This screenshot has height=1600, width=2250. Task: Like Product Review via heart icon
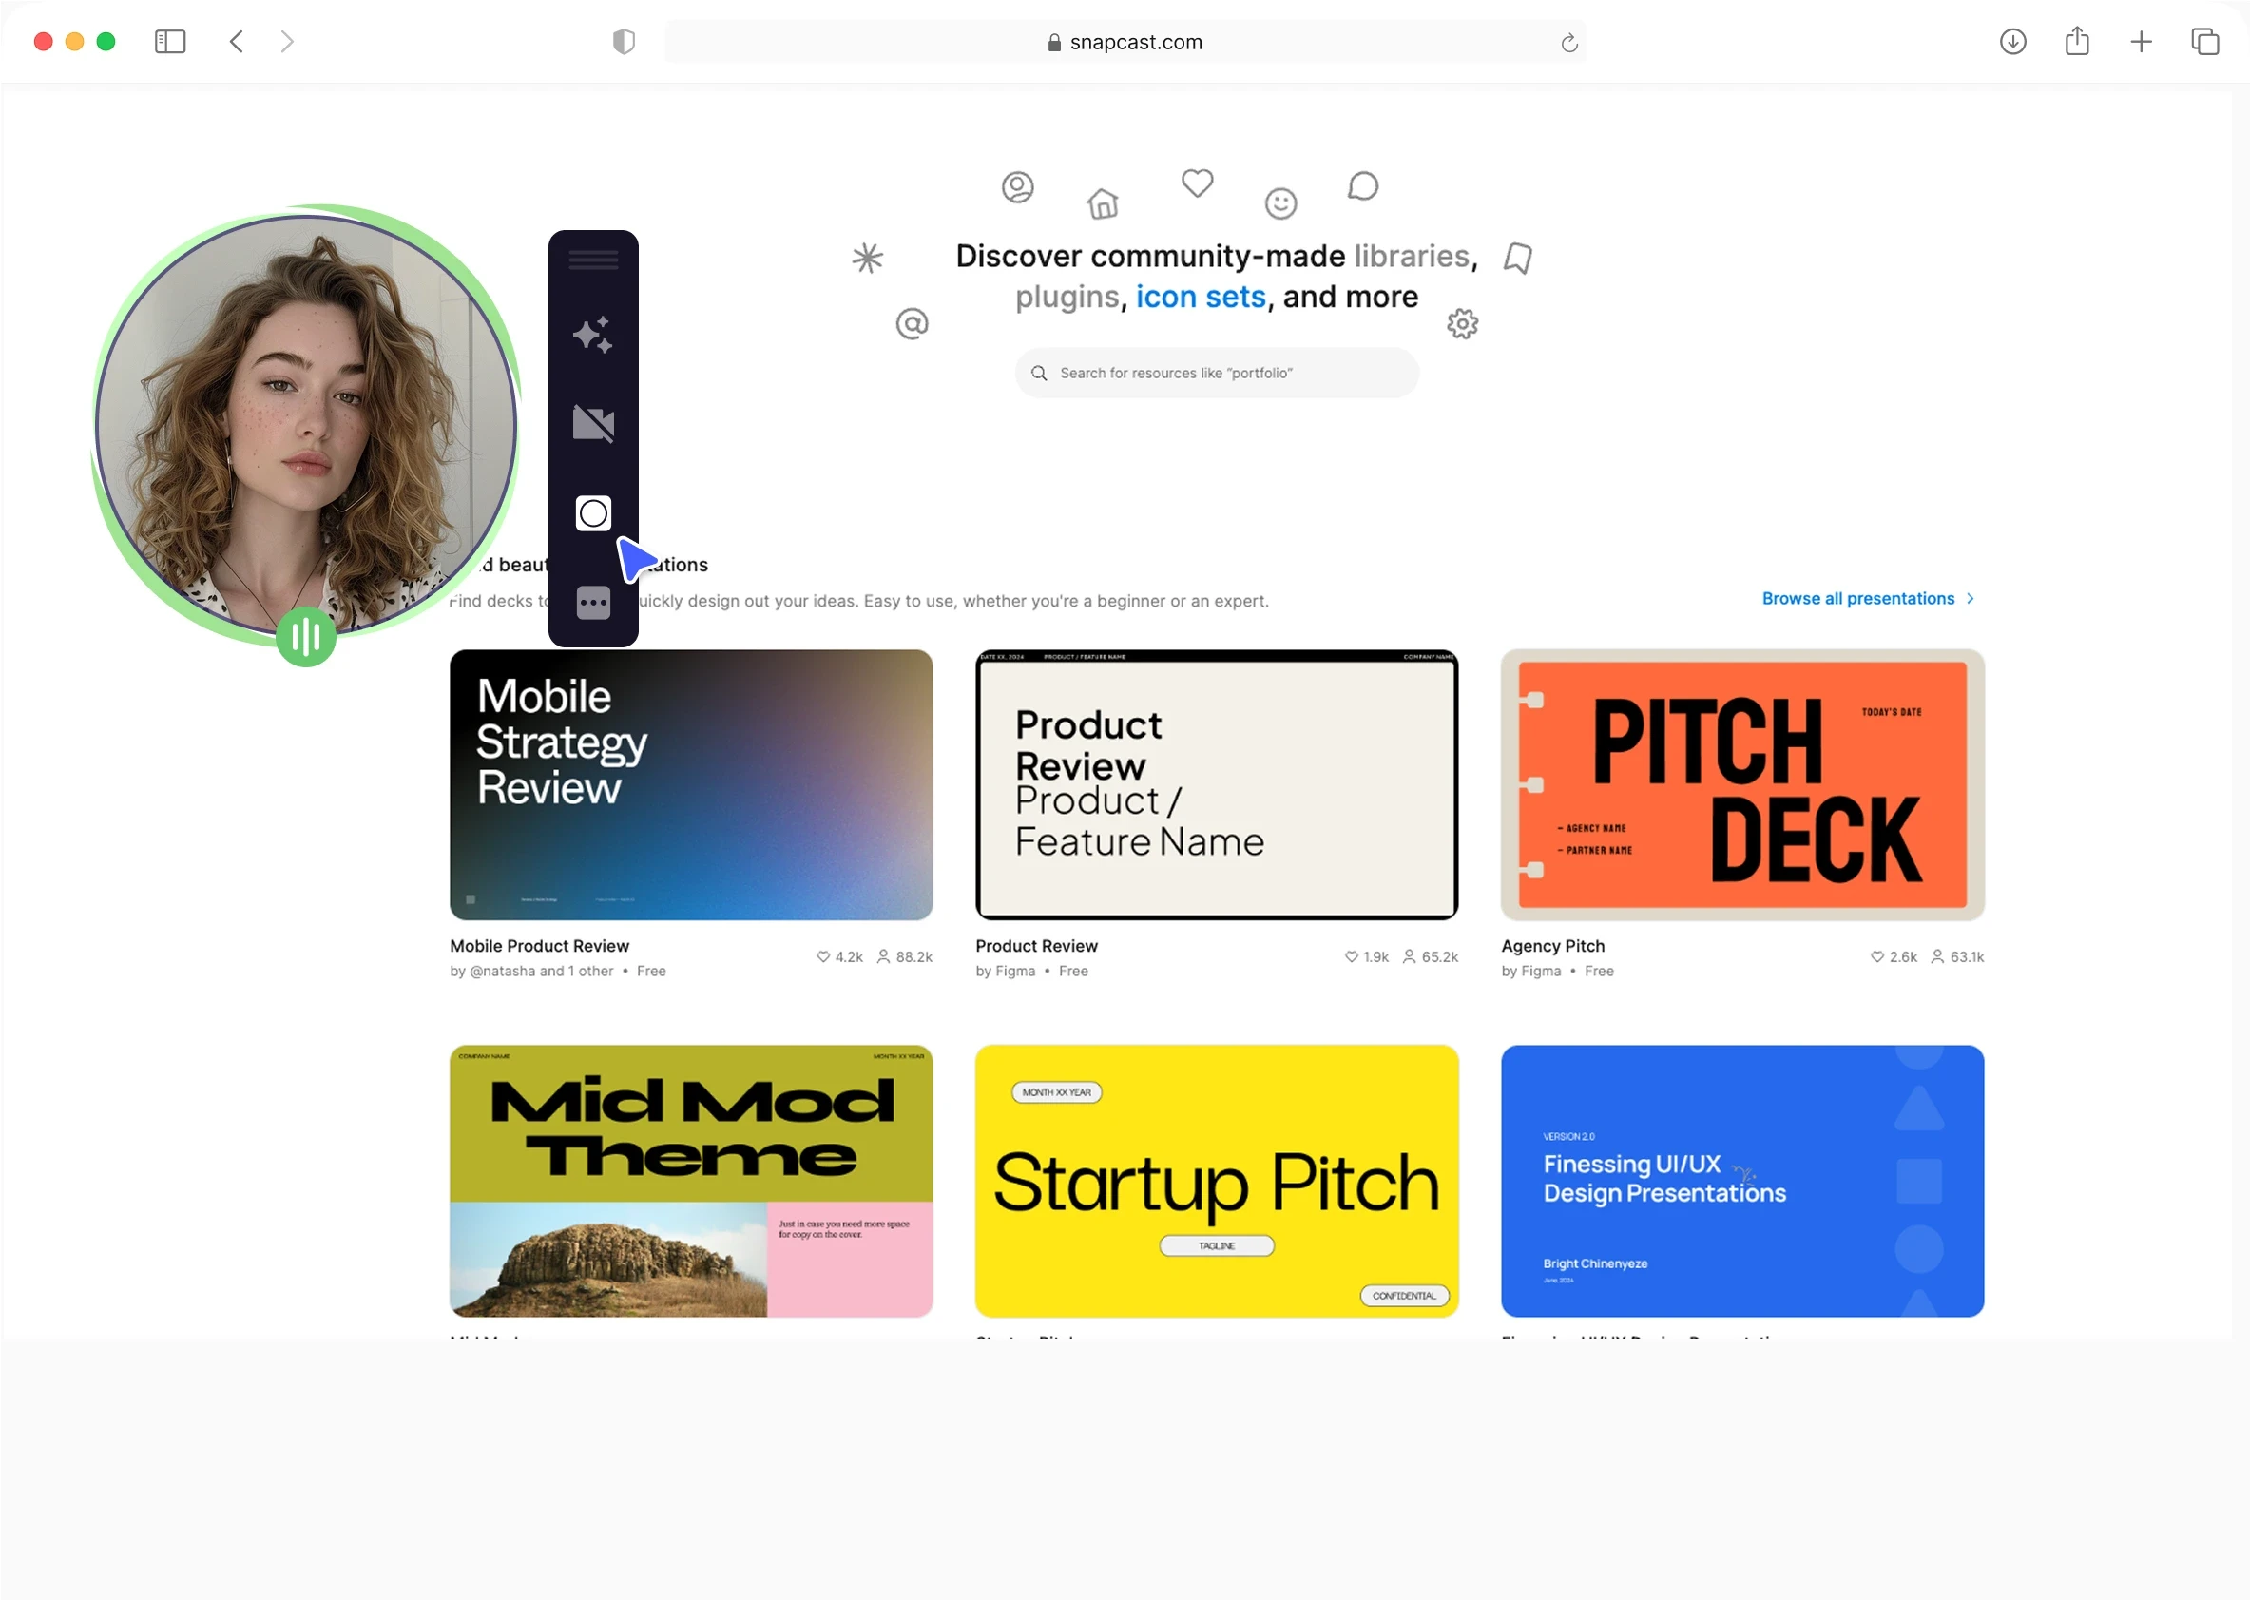[x=1352, y=956]
